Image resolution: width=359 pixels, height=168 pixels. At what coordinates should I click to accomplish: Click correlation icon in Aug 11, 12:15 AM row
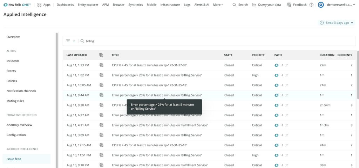pyautogui.click(x=101, y=145)
